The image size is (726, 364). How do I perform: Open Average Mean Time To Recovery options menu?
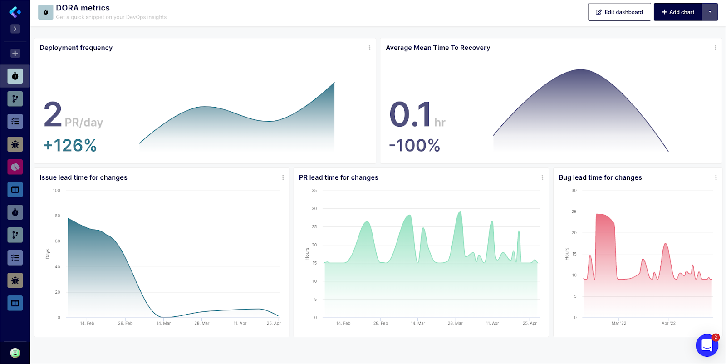pos(716,48)
